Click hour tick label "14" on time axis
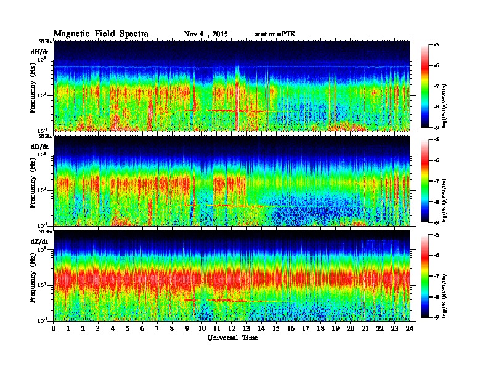Screen dimensions: 488x377 tap(261, 329)
